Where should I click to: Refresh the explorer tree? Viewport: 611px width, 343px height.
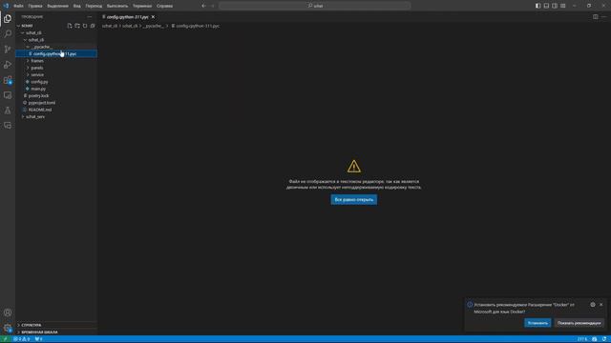(85, 26)
